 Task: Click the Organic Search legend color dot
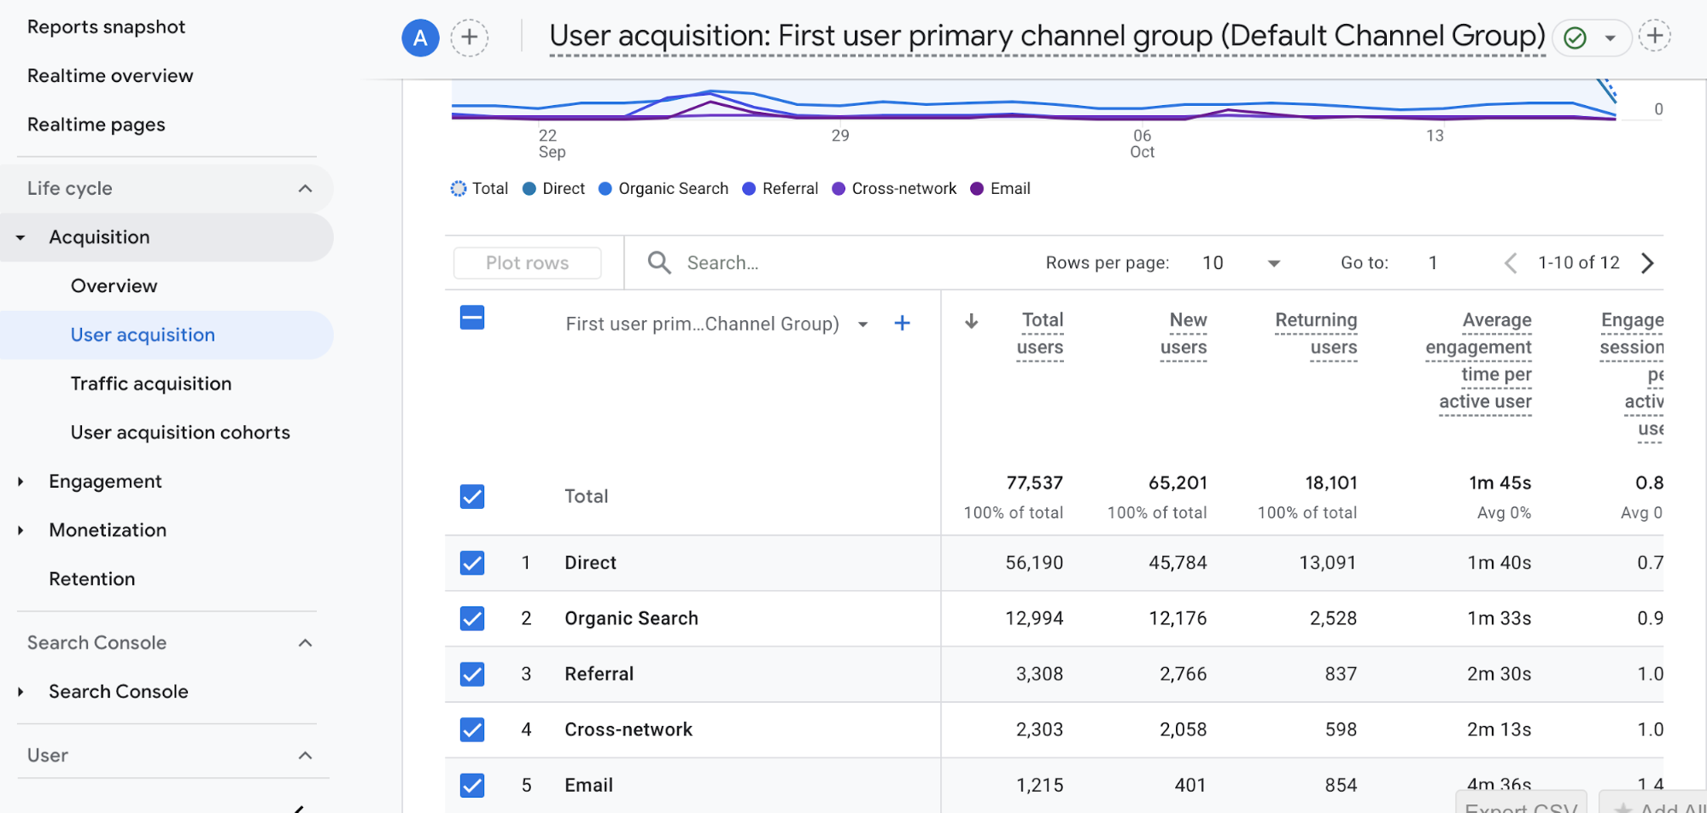click(605, 189)
